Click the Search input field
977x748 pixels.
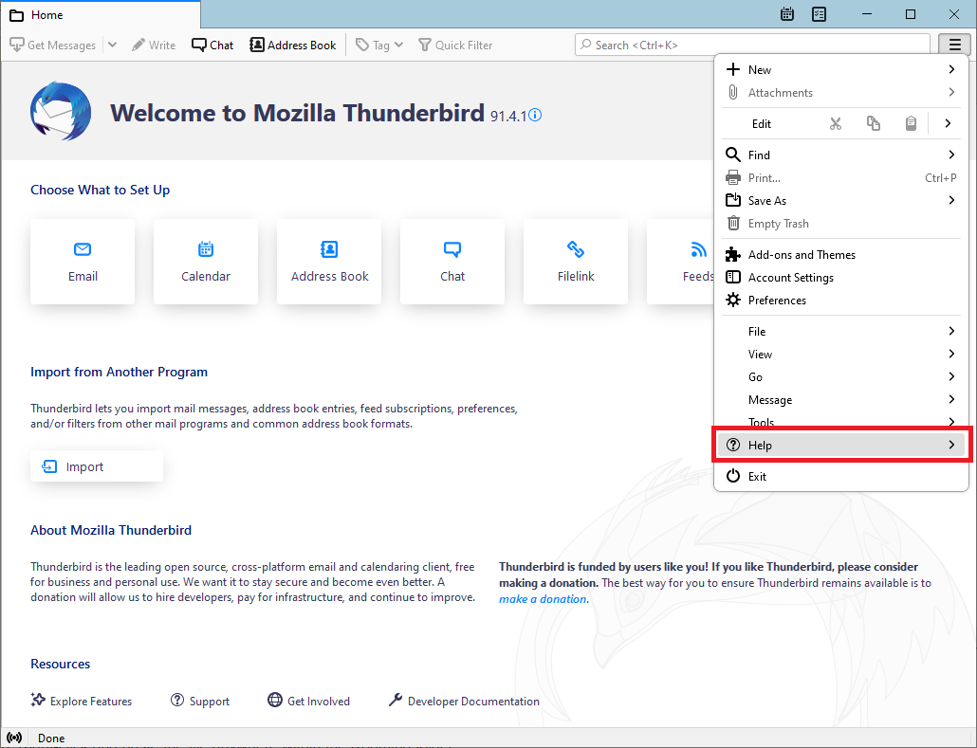752,45
